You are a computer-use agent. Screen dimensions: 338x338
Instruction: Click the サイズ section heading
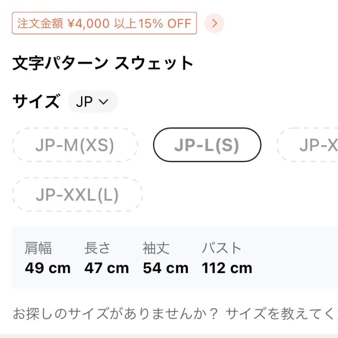[36, 101]
